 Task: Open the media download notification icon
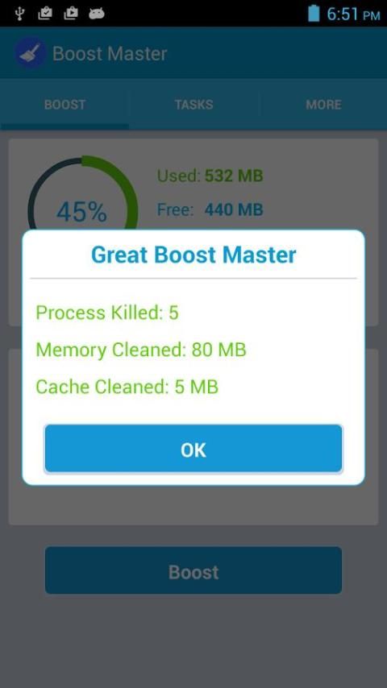pos(70,13)
